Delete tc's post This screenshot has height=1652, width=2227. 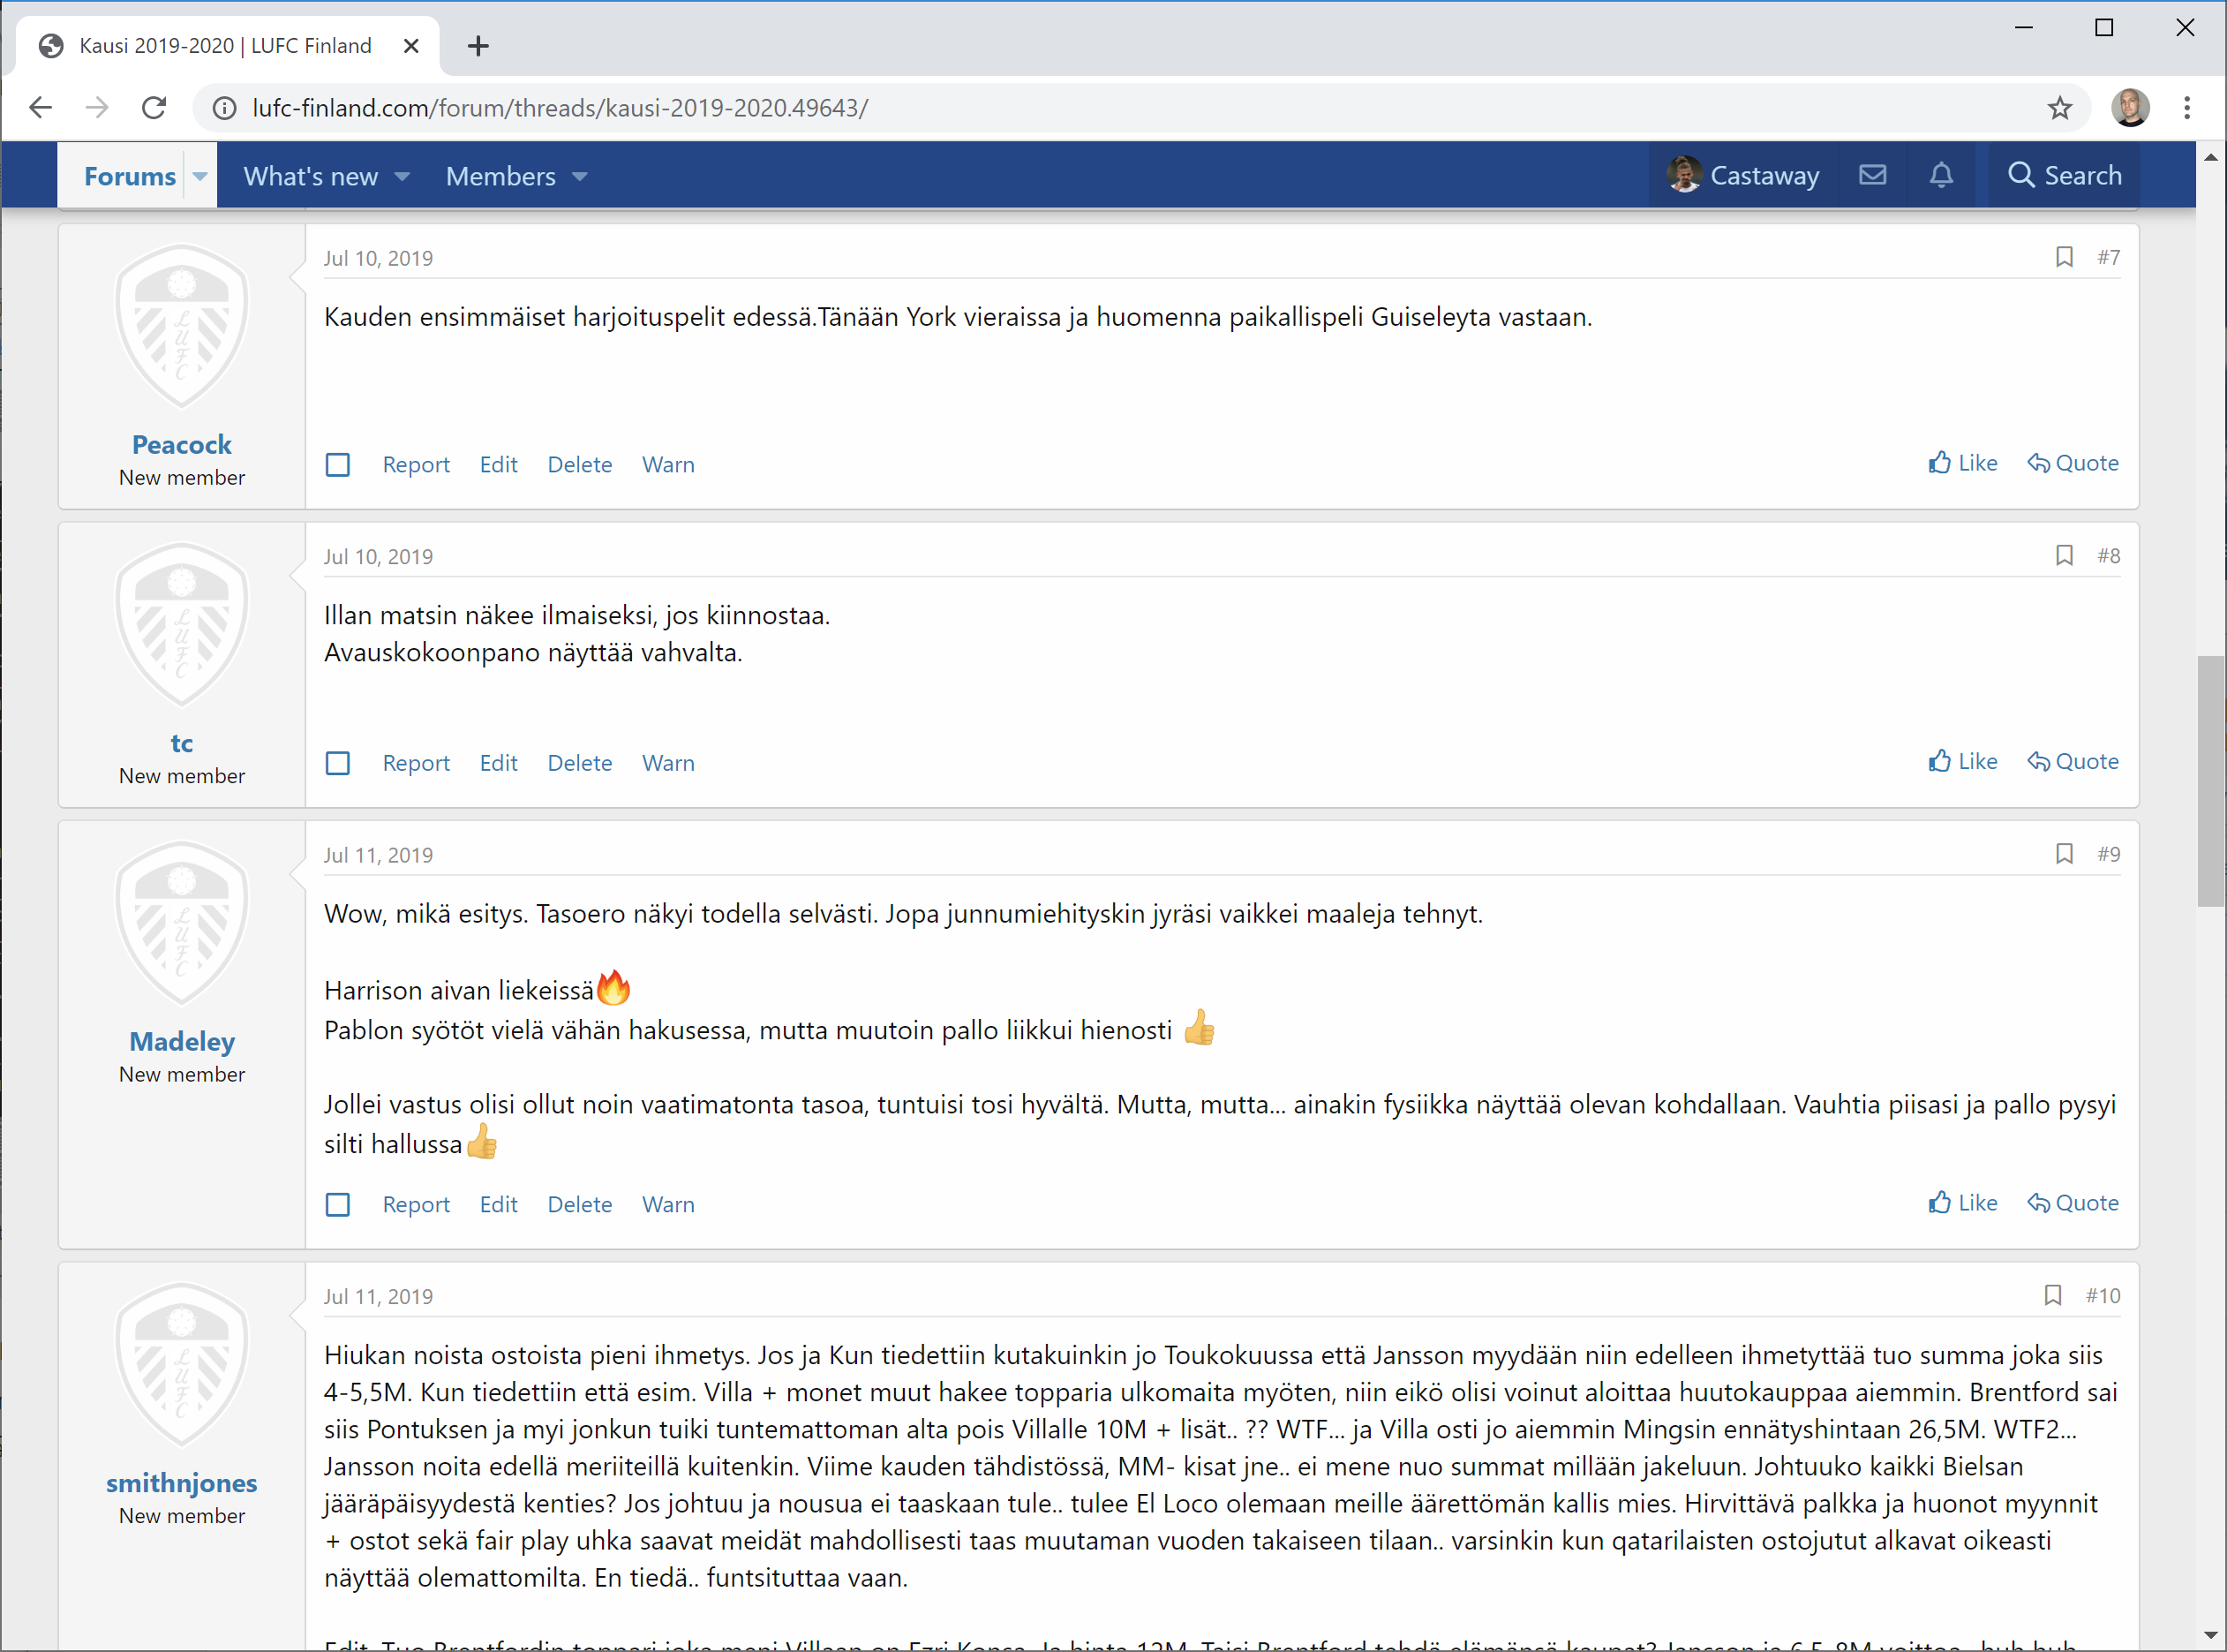tap(580, 763)
